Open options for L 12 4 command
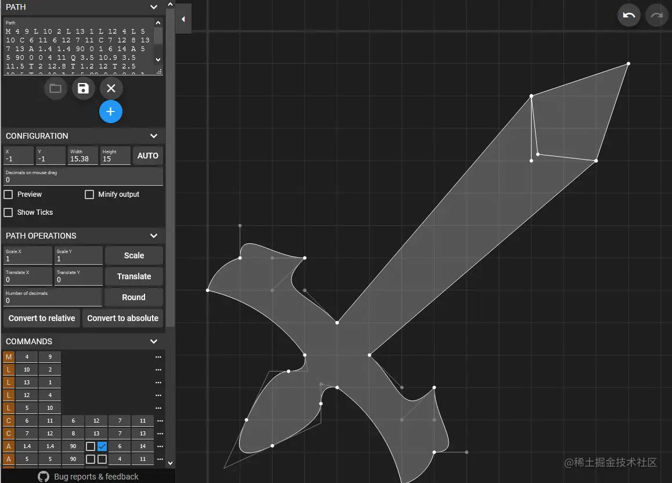 pos(158,395)
